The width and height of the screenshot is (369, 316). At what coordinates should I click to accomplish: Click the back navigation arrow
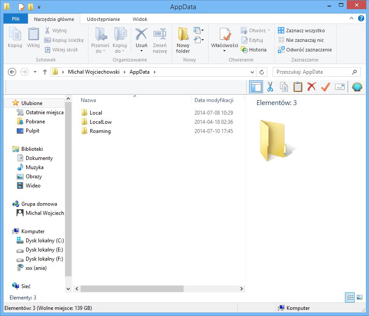tap(12, 72)
